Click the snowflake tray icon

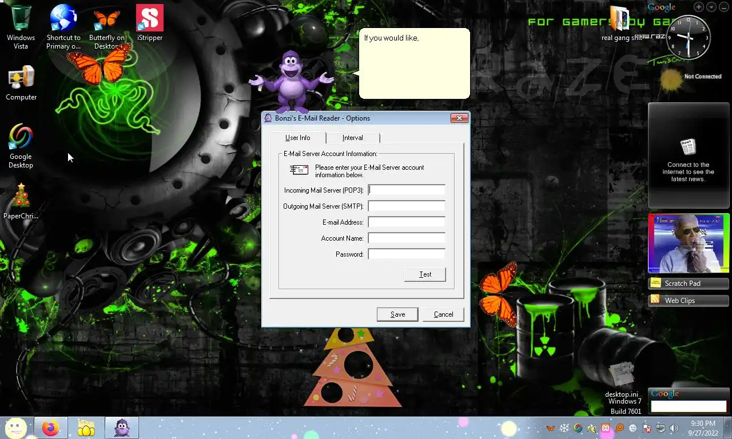(564, 428)
